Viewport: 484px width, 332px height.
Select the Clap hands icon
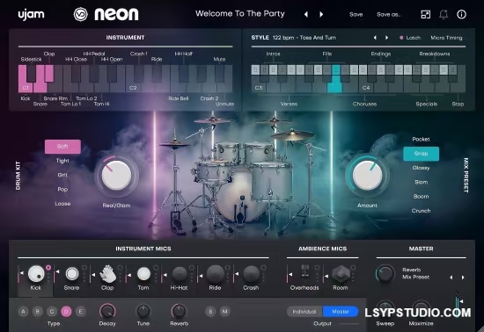click(107, 274)
